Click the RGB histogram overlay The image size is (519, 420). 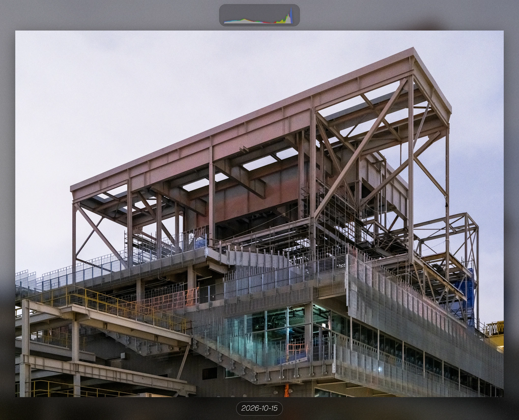tap(259, 15)
